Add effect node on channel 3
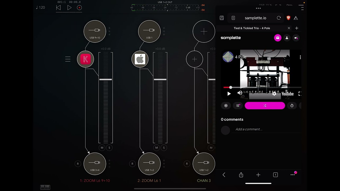The image size is (340, 191). [194, 59]
